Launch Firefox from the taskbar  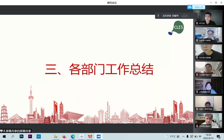(x=64, y=137)
